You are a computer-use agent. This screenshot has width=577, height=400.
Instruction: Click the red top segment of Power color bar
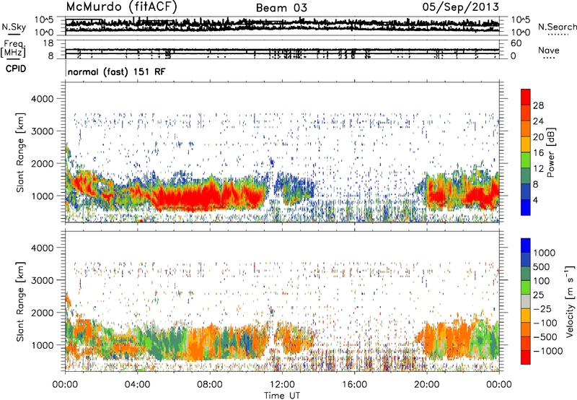point(526,97)
